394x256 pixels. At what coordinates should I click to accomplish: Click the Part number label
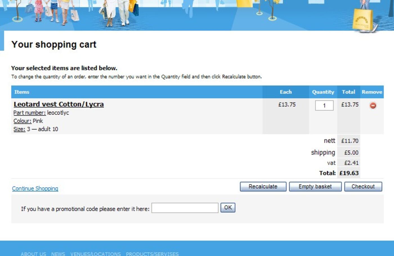click(29, 113)
